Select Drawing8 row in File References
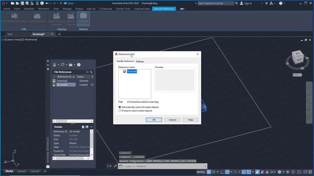The width and height of the screenshot is (314, 176). (73, 81)
